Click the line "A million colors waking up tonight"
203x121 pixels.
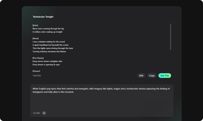point(47,32)
